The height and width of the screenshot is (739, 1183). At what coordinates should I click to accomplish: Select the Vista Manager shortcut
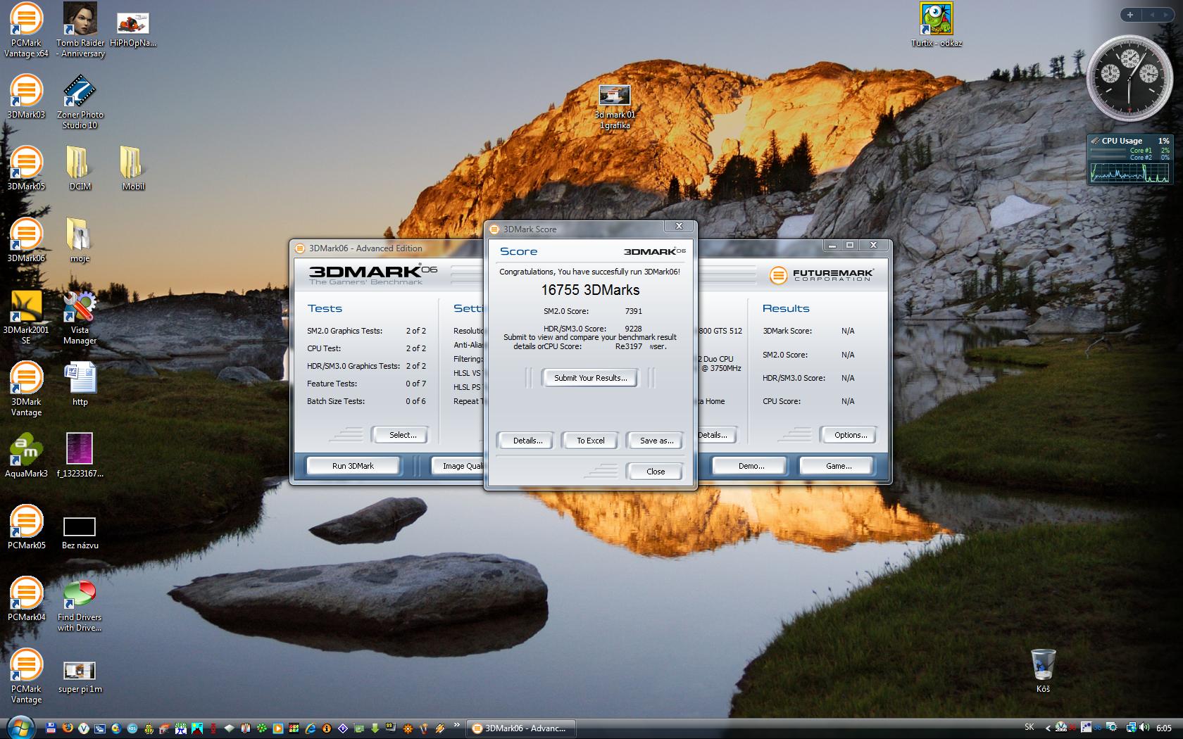80,317
